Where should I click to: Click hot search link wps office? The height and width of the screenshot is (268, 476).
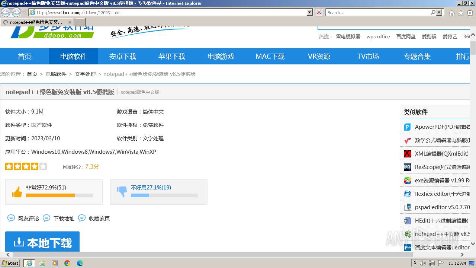click(378, 36)
